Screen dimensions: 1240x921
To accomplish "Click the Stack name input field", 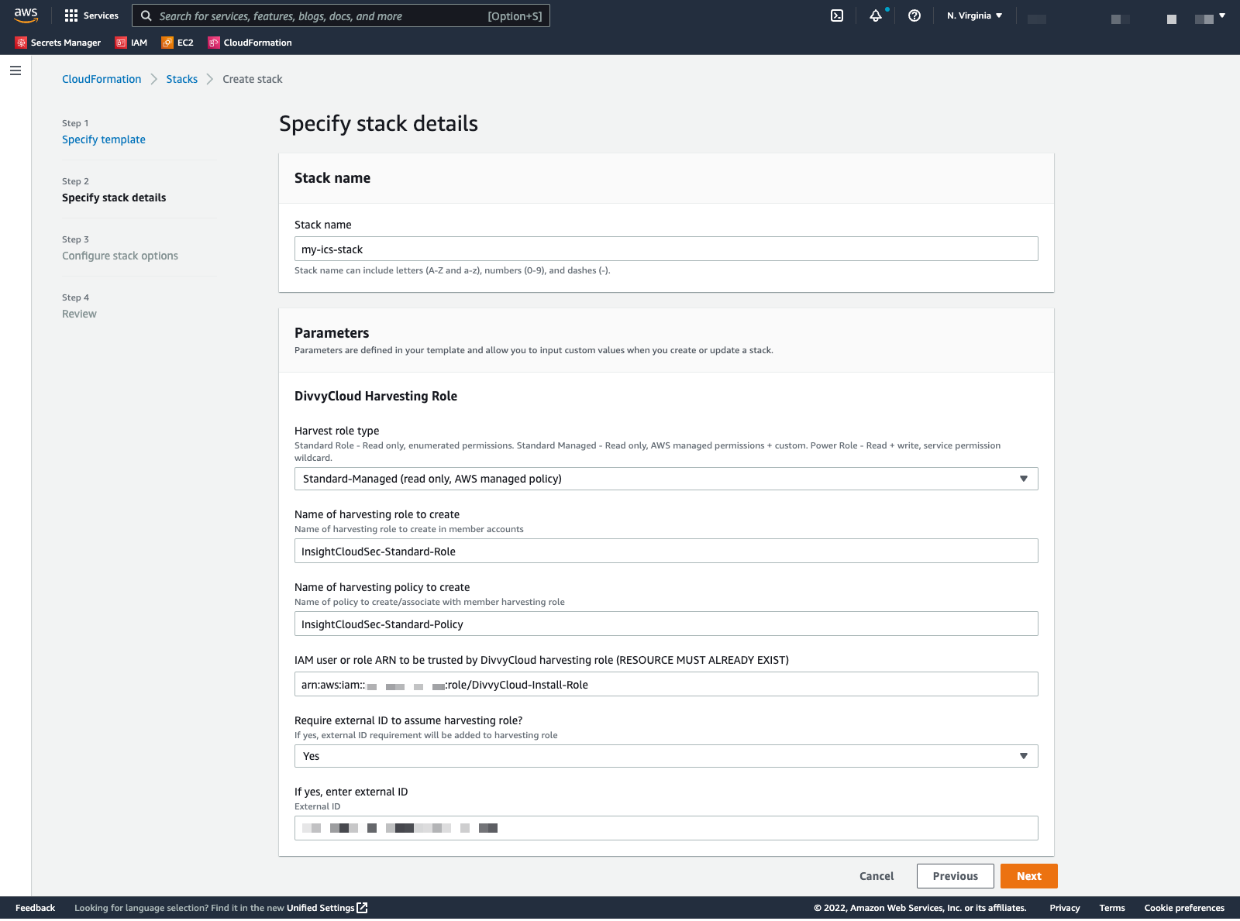I will click(x=666, y=249).
